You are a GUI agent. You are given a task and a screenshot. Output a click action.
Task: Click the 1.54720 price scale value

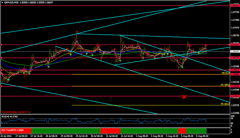[235, 82]
